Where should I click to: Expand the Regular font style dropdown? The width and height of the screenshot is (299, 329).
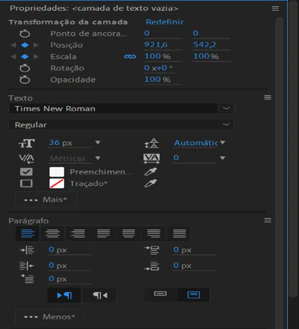pos(226,125)
